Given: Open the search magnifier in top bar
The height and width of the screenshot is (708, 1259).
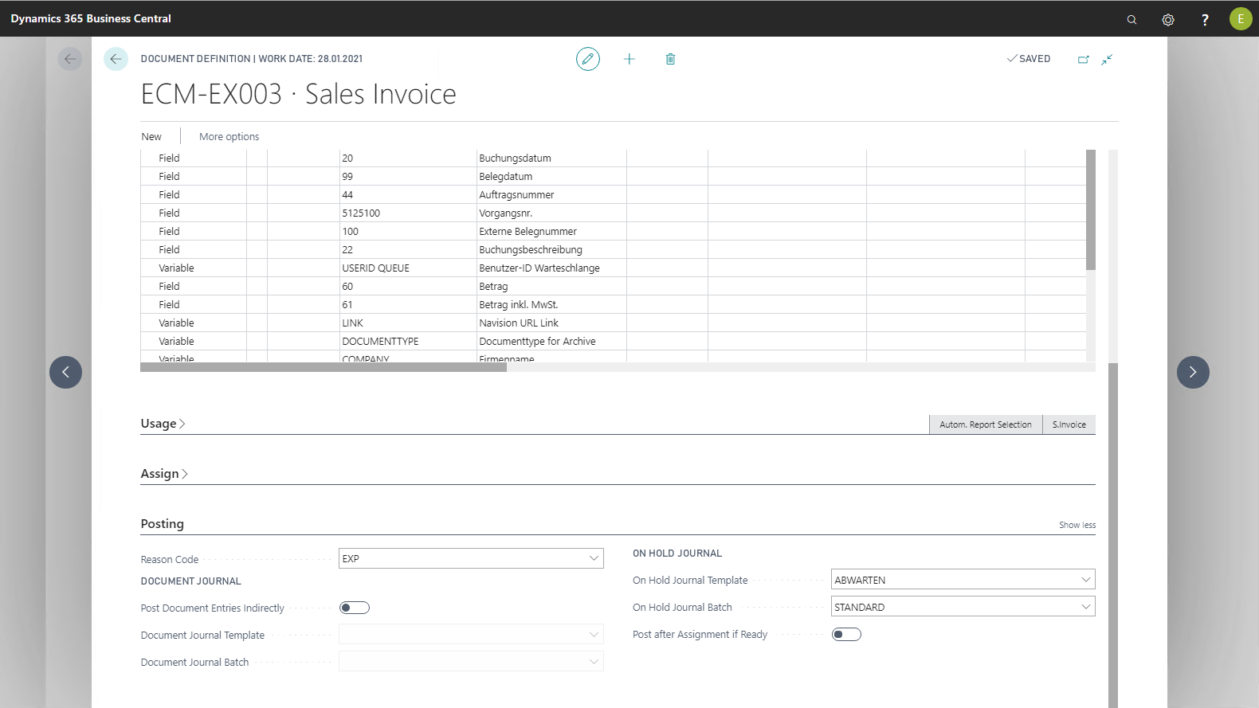Looking at the screenshot, I should (1132, 19).
